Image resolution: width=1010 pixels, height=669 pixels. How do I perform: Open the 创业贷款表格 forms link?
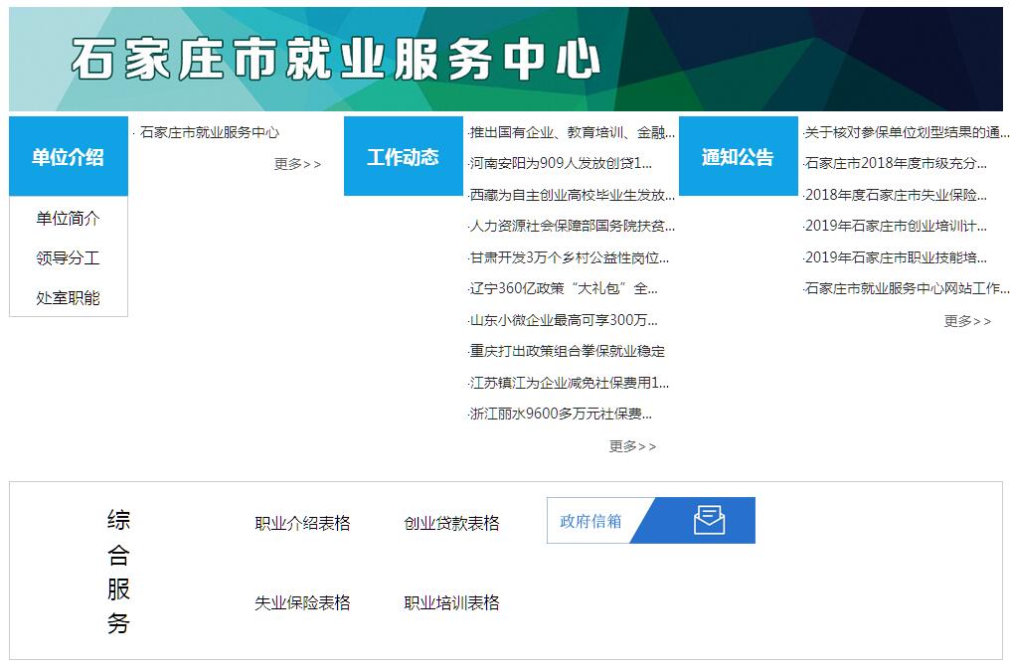pos(451,524)
